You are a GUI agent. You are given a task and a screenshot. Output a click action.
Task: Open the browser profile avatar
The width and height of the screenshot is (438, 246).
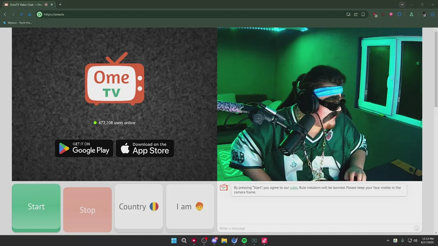pyautogui.click(x=424, y=14)
